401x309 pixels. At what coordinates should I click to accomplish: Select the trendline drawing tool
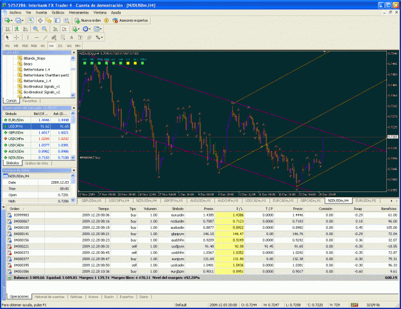click(x=46, y=37)
